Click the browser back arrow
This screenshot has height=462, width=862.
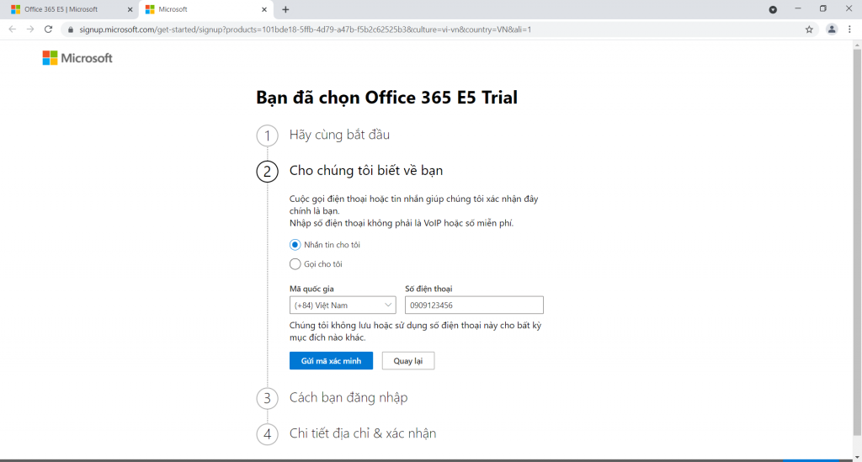12,29
